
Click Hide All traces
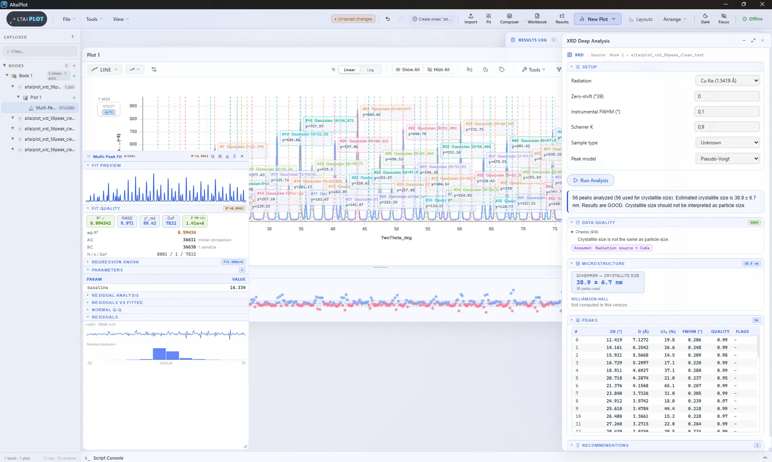[x=438, y=70]
